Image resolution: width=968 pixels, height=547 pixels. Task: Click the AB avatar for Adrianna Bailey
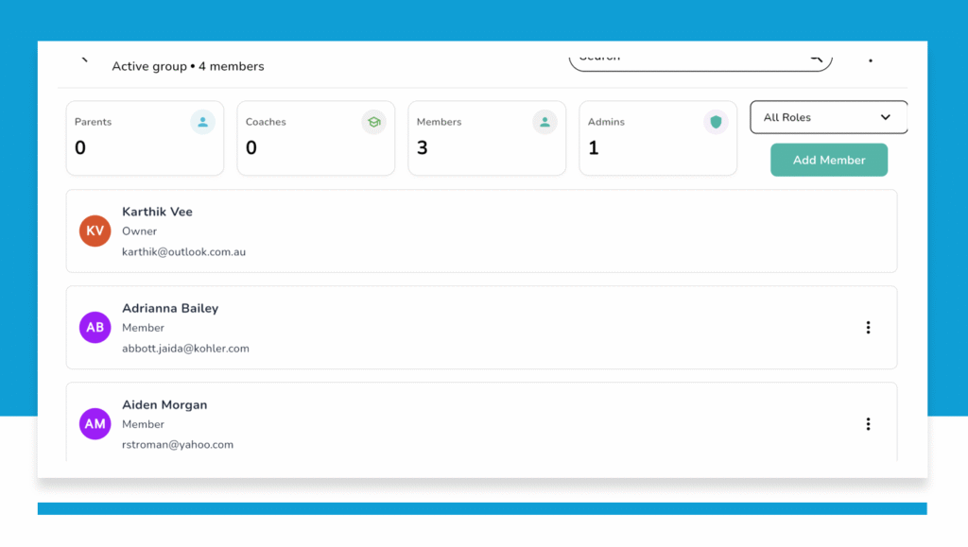(x=95, y=328)
